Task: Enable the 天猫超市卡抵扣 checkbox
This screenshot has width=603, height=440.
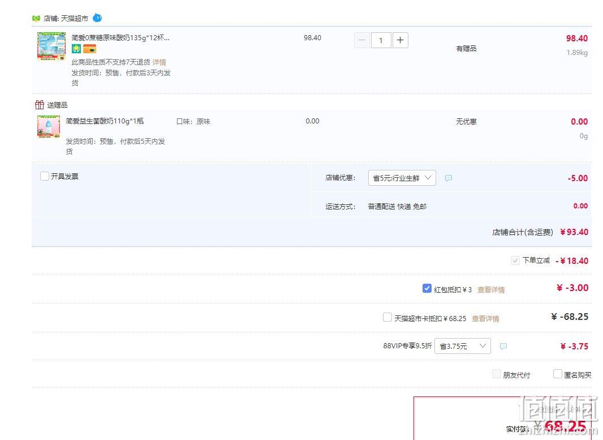Action: [387, 317]
